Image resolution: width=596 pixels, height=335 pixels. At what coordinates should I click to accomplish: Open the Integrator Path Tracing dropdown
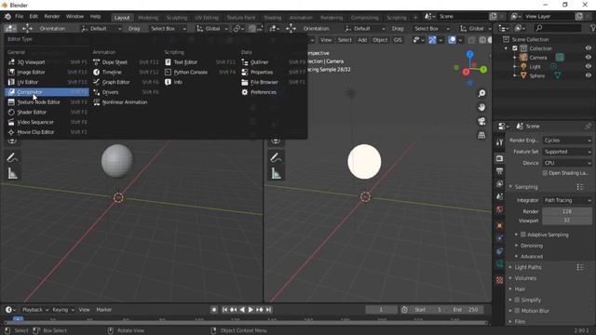[567, 200]
